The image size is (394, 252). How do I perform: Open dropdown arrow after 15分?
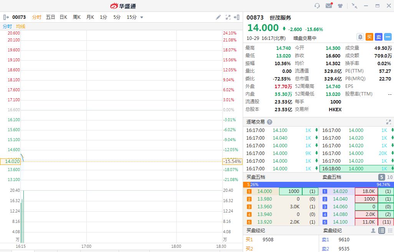pyautogui.click(x=142, y=17)
